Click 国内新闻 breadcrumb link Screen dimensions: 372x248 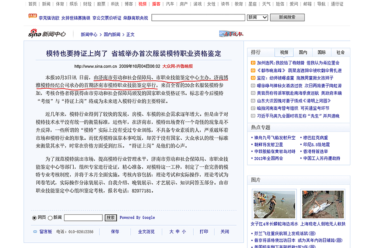pyautogui.click(x=112, y=34)
